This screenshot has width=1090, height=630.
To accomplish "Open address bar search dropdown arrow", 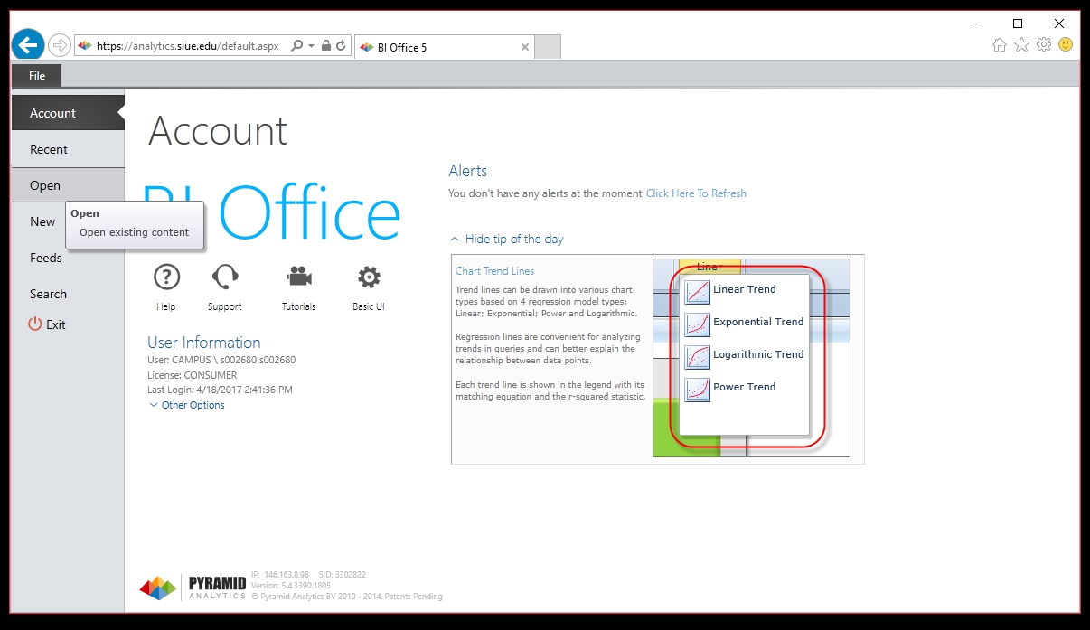I will (311, 45).
